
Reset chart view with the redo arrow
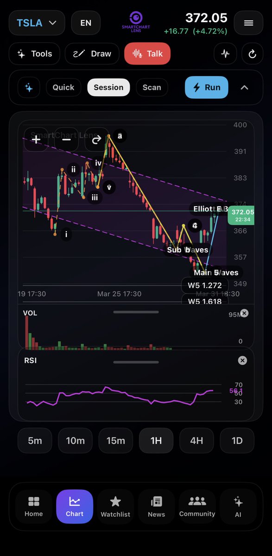[x=96, y=139]
